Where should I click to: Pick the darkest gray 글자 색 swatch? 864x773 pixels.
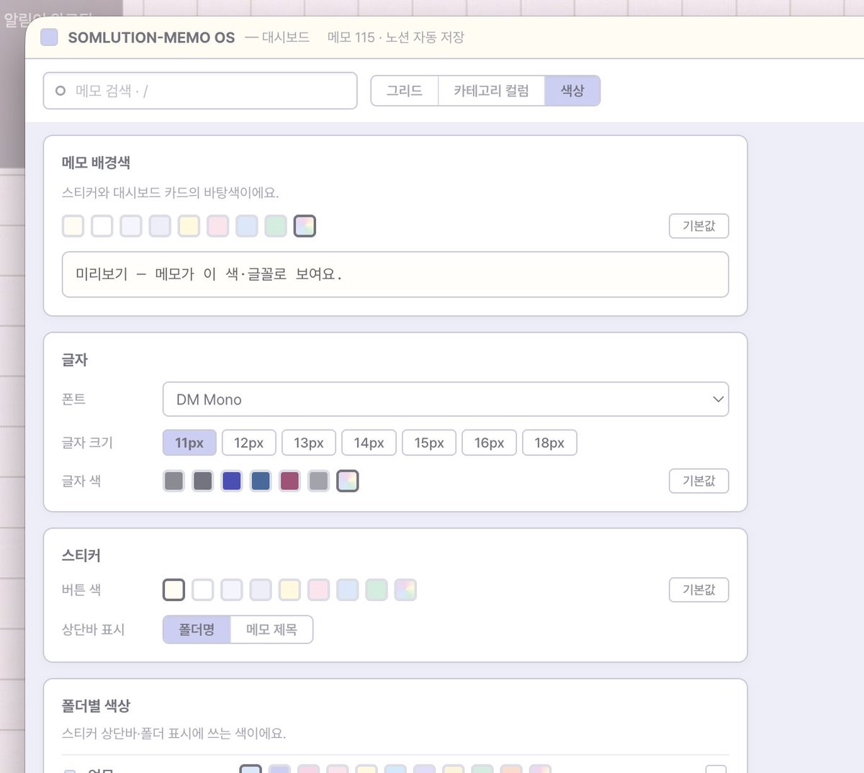pyautogui.click(x=203, y=481)
